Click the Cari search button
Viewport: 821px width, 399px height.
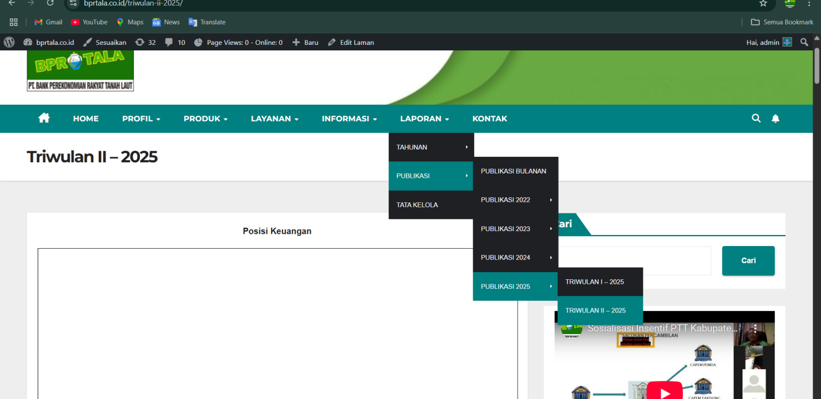pos(748,260)
